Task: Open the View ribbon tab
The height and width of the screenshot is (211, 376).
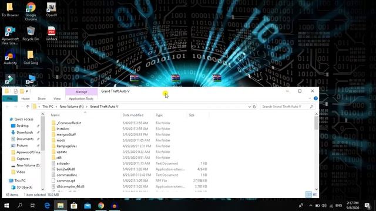Action: 57,98
